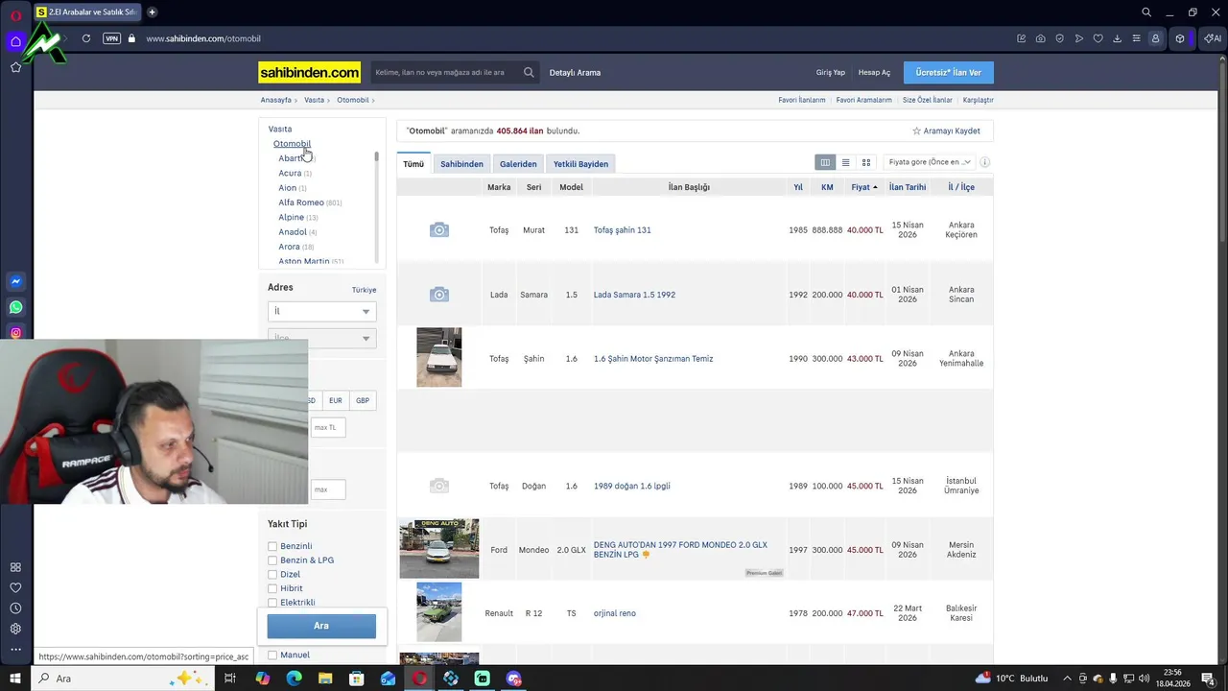
Task: Open Opera profile account icon
Action: 1155,38
